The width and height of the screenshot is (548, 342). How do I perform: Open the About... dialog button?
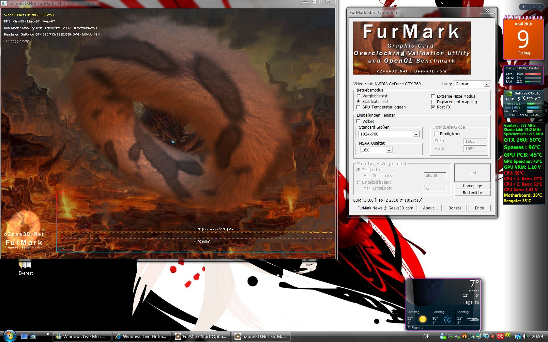point(431,208)
